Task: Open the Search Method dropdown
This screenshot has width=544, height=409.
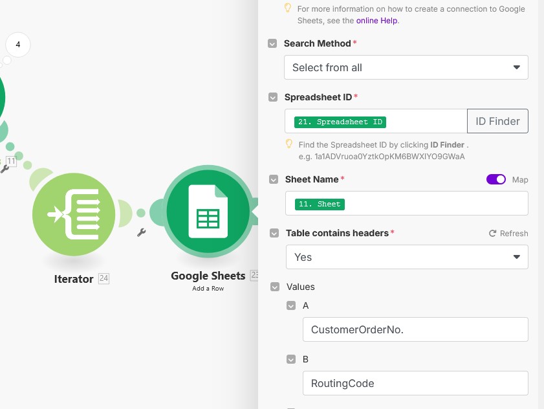Action: coord(406,67)
